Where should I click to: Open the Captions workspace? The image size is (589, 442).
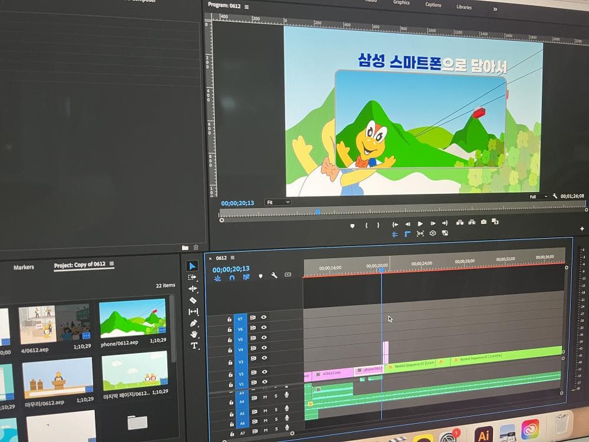point(433,5)
